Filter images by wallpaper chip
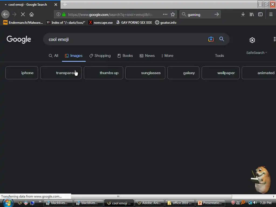This screenshot has width=276, height=207. pos(220,73)
